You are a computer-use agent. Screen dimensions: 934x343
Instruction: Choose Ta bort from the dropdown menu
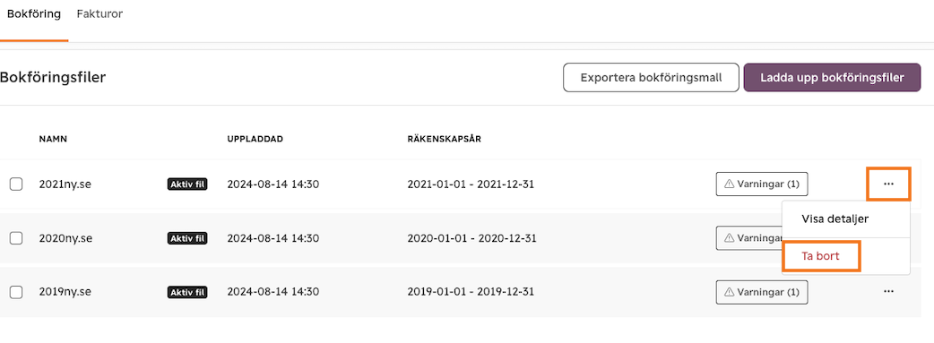821,256
